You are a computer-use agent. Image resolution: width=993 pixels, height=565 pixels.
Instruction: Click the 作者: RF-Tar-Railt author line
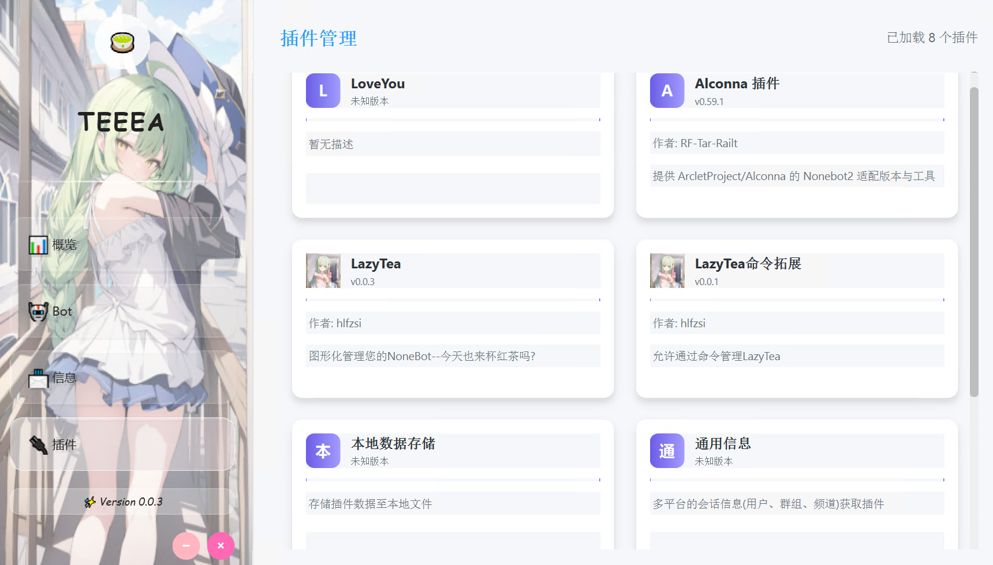(695, 143)
